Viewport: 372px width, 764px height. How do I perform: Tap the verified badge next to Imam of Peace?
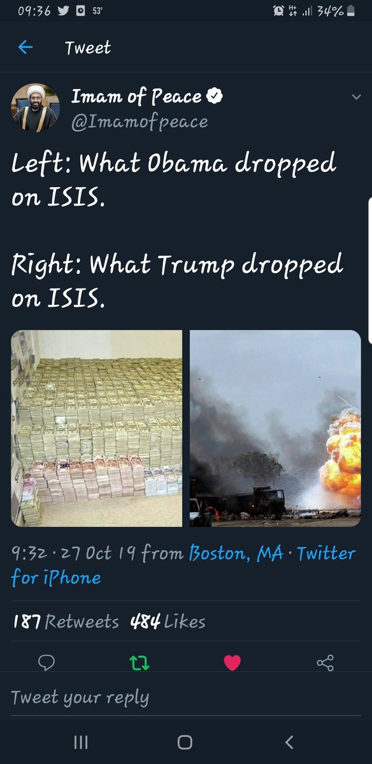(x=215, y=97)
